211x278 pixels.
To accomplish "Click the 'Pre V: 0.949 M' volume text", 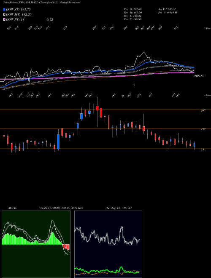I will point(167,13).
